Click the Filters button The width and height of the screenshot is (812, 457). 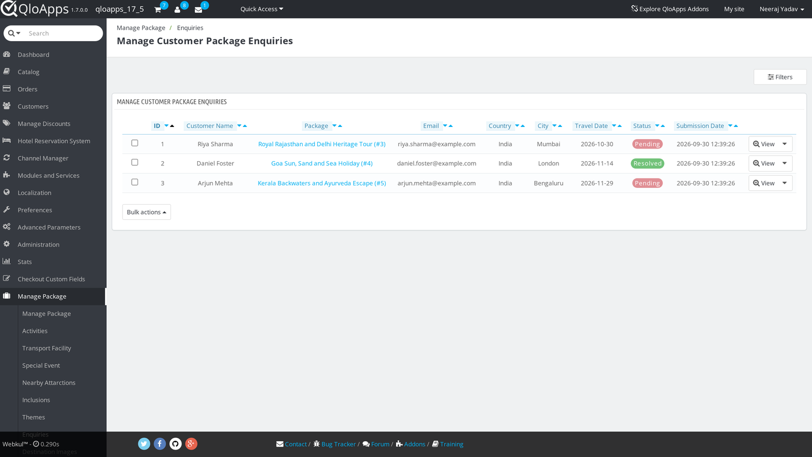pyautogui.click(x=780, y=77)
